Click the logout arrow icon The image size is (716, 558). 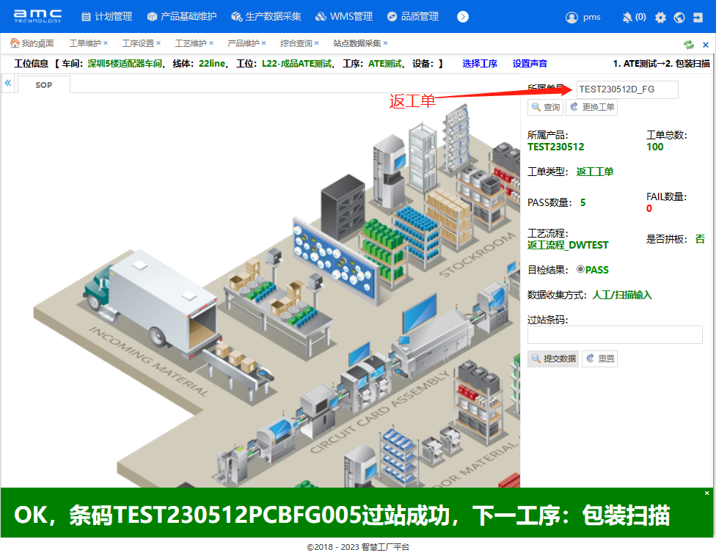[x=698, y=17]
